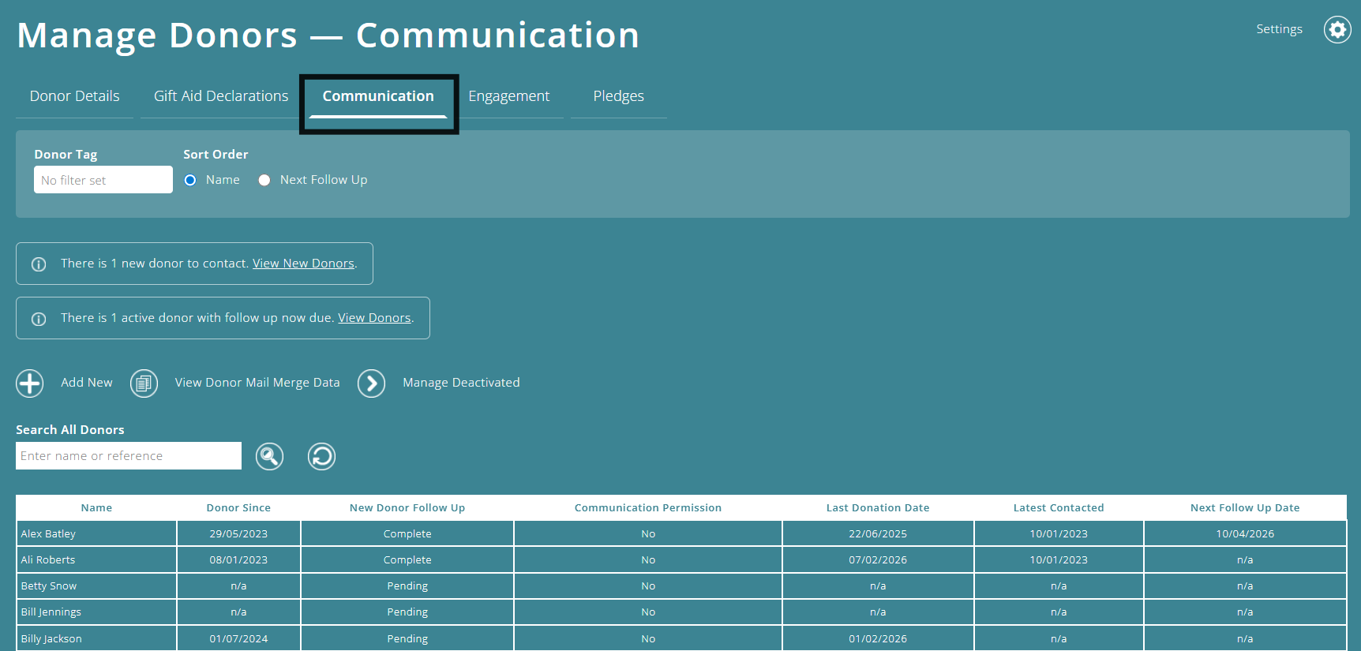1361x651 pixels.
Task: Follow the View New Donors link
Action: pyautogui.click(x=303, y=264)
